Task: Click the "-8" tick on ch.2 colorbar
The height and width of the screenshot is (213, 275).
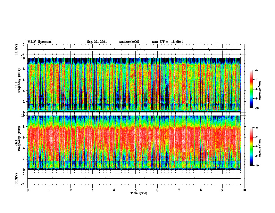Action: click(256, 147)
